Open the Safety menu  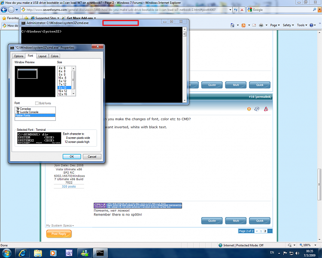[288, 25]
